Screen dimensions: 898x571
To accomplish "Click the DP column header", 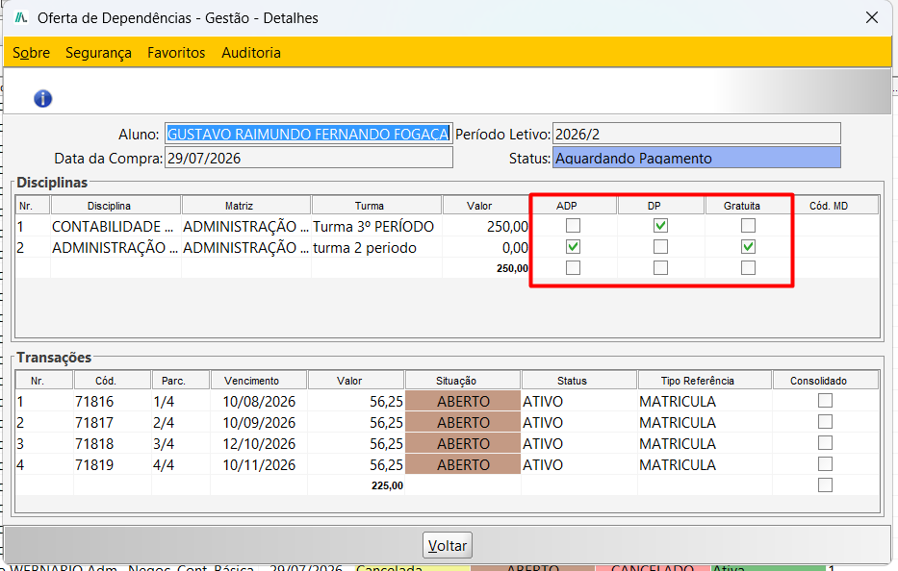I will pos(661,206).
